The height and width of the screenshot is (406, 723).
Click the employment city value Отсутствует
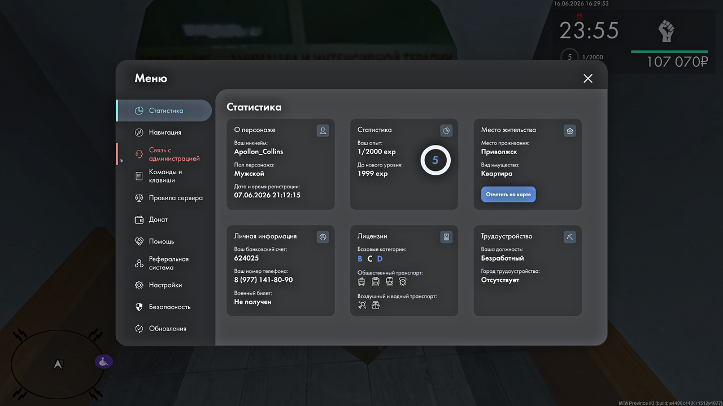(500, 280)
